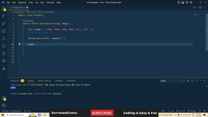Click the editor vertical scrollbar
The width and height of the screenshot is (208, 117).
click(x=207, y=32)
